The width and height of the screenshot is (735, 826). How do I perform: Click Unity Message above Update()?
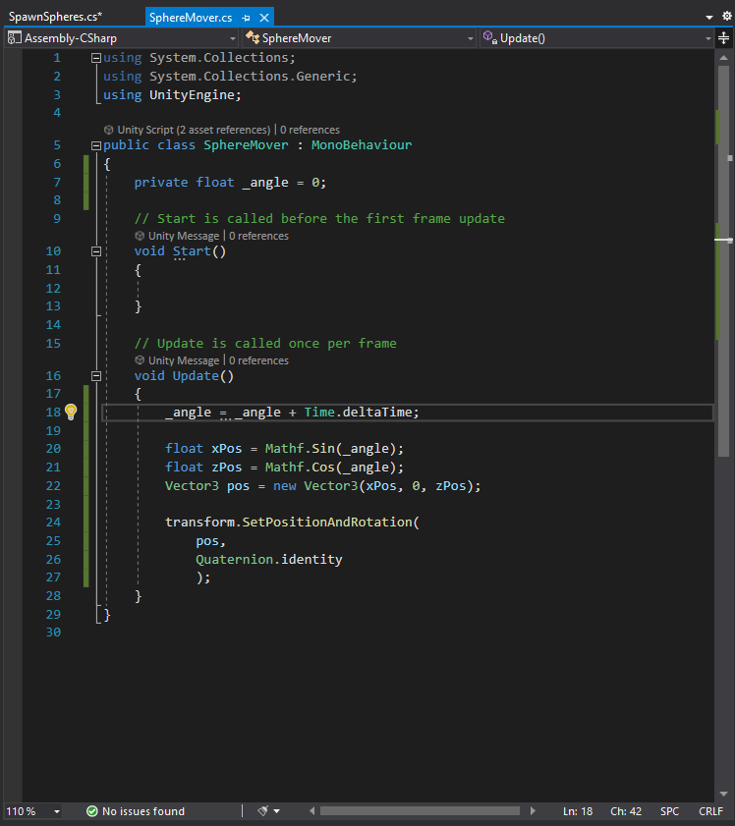[184, 360]
